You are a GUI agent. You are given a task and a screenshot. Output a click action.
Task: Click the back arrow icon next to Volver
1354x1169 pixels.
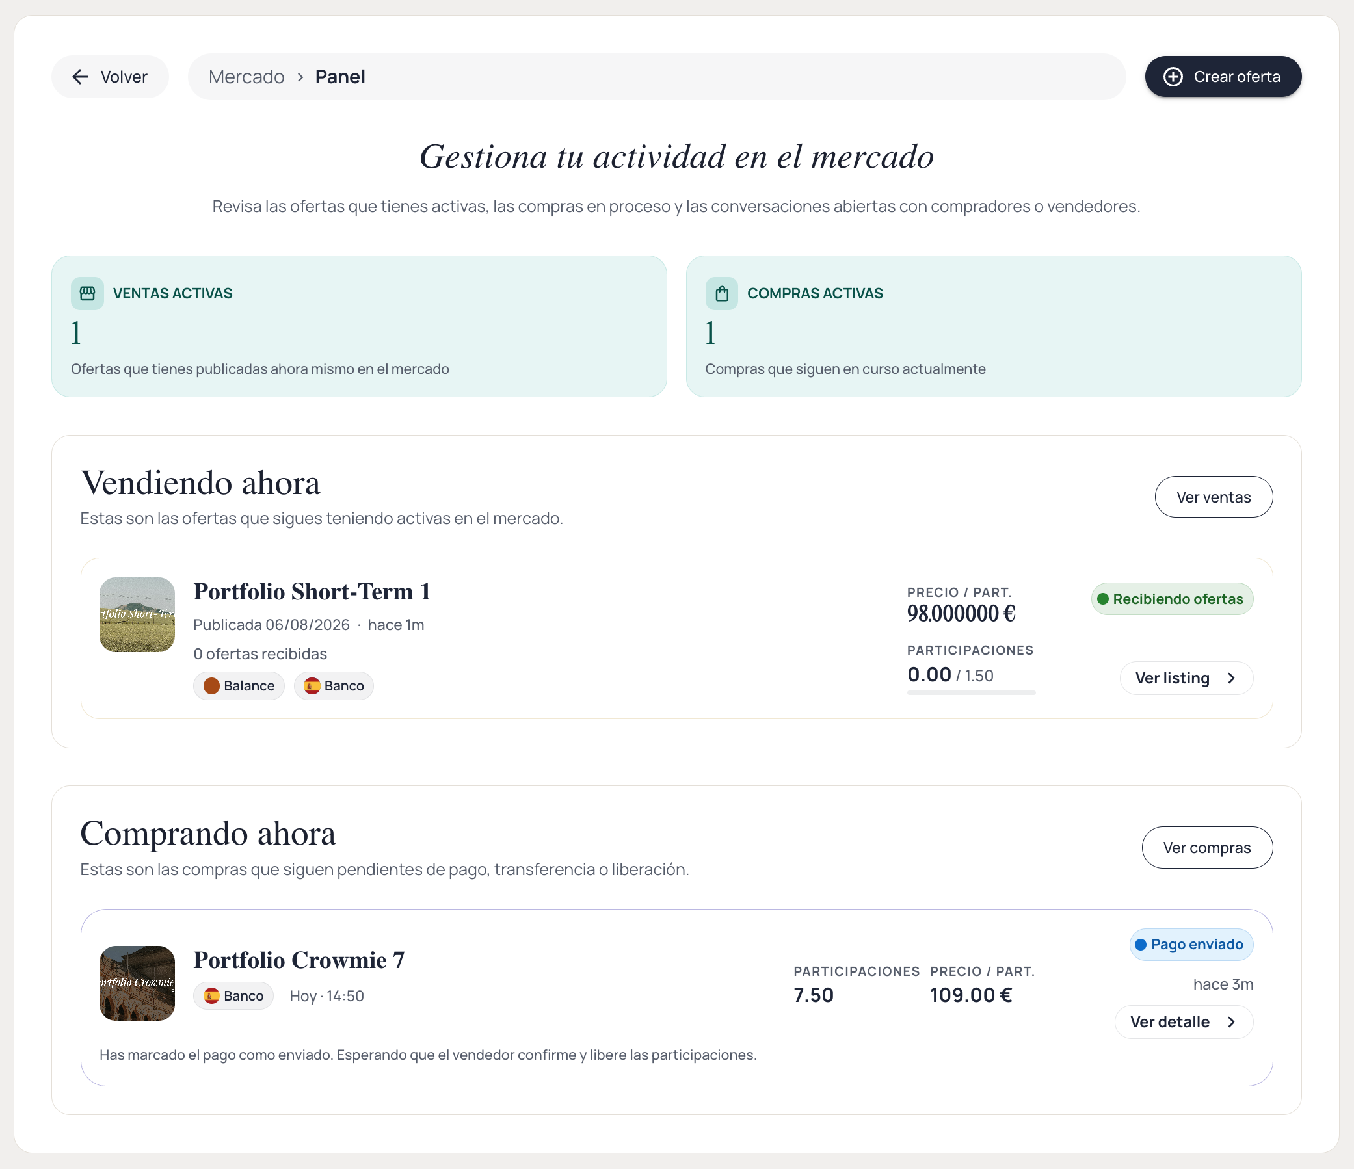pyautogui.click(x=81, y=77)
